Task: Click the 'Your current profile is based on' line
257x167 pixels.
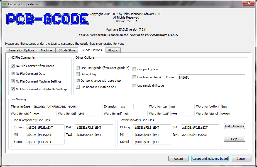Action: coord(128,35)
